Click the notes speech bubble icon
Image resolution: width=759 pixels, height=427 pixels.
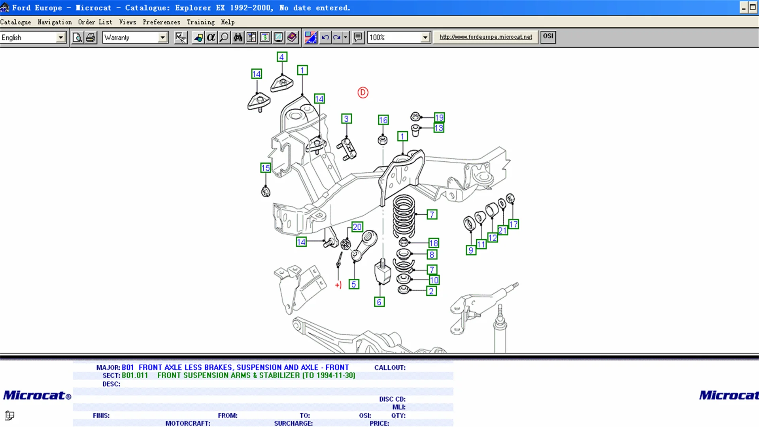click(358, 38)
